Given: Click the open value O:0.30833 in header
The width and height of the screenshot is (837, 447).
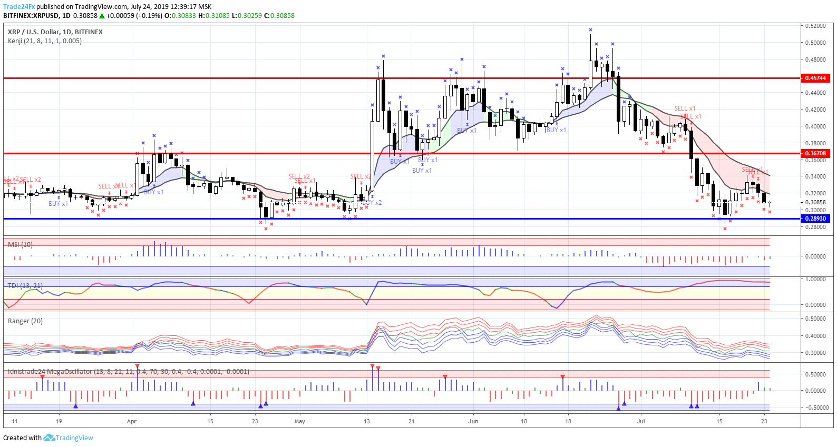Looking at the screenshot, I should 180,16.
